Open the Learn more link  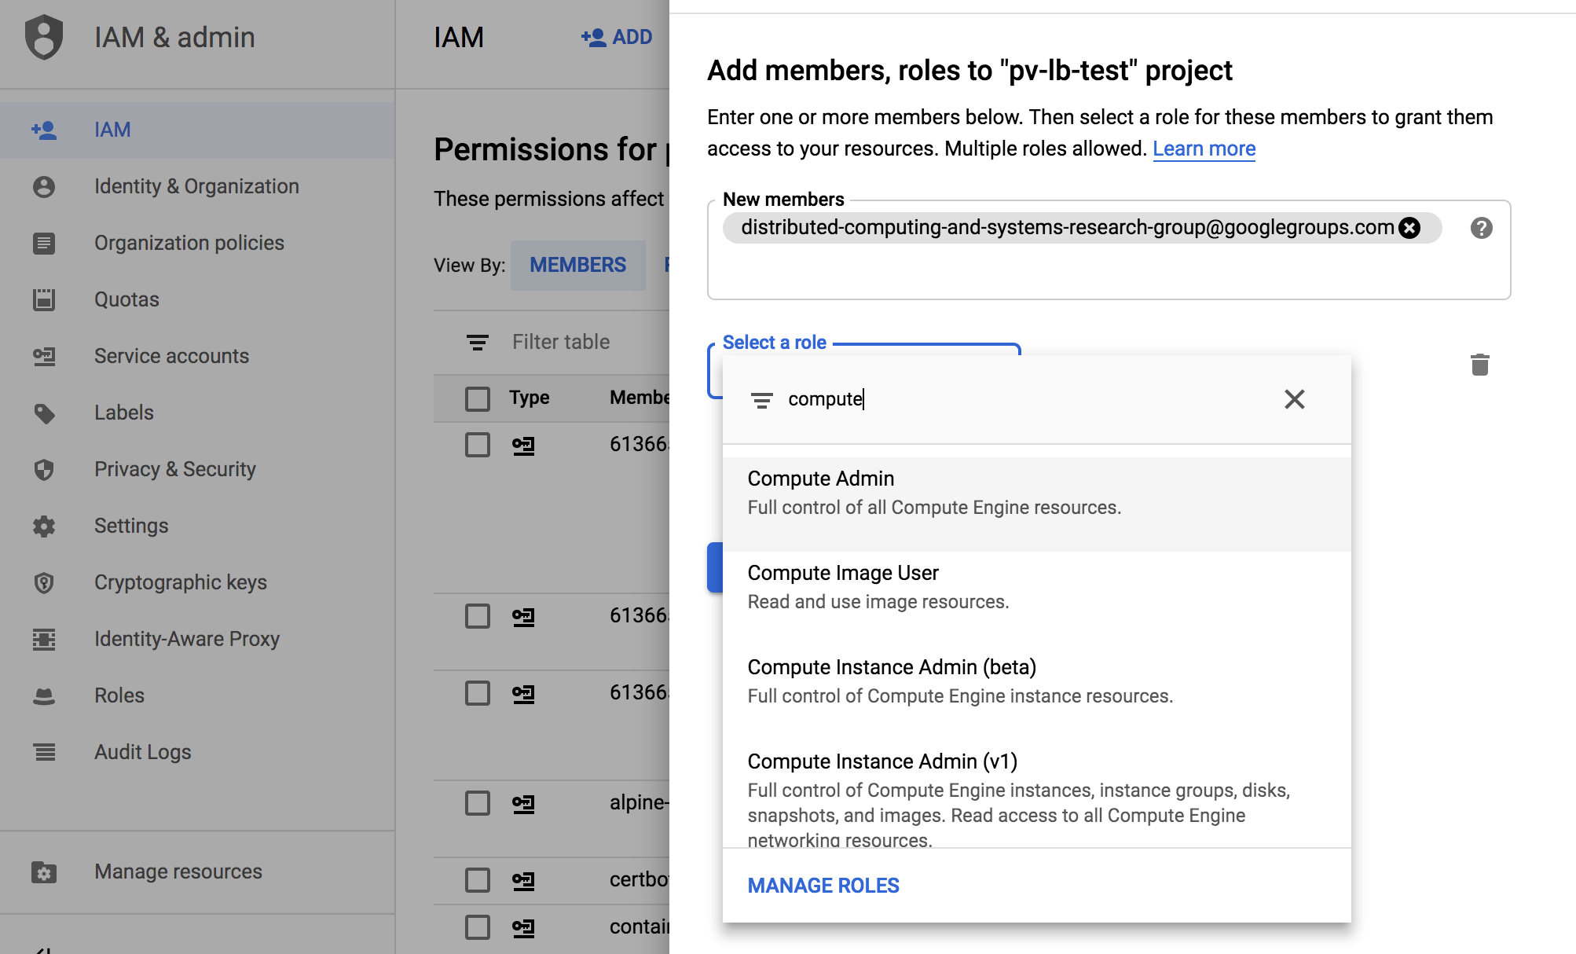[1204, 149]
